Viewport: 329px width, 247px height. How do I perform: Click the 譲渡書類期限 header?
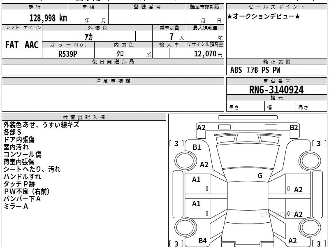(x=205, y=7)
